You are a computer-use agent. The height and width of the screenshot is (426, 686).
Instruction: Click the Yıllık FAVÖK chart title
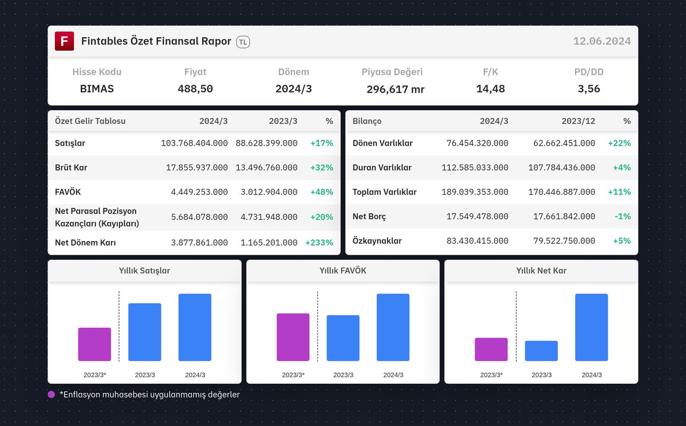tap(343, 271)
